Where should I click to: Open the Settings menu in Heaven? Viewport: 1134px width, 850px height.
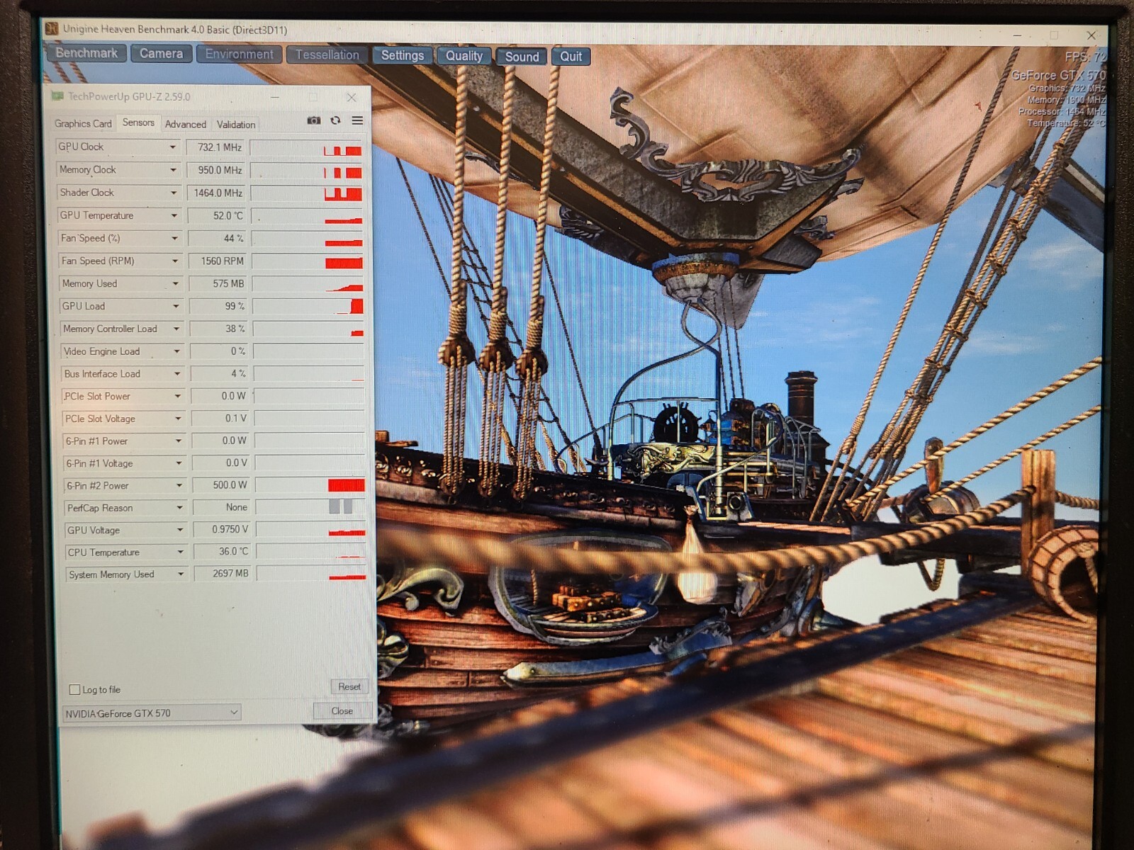click(x=402, y=56)
